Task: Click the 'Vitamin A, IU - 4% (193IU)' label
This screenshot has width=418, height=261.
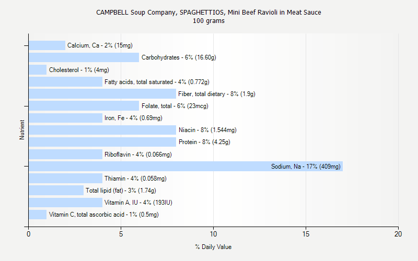Action: (138, 203)
